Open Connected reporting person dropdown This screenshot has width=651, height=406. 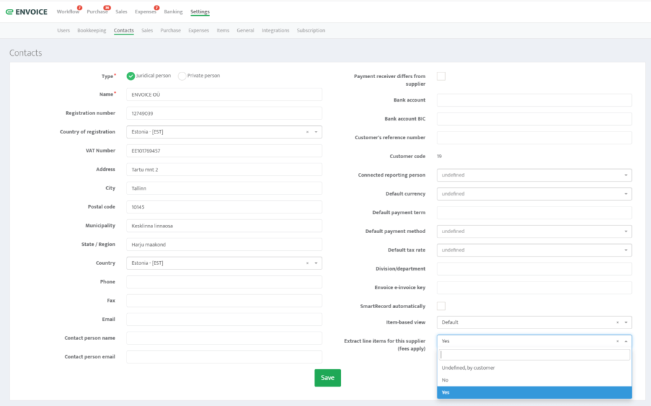click(534, 175)
